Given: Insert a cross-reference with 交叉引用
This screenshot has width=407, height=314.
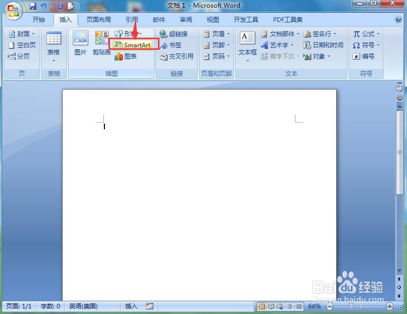Looking at the screenshot, I should click(177, 56).
